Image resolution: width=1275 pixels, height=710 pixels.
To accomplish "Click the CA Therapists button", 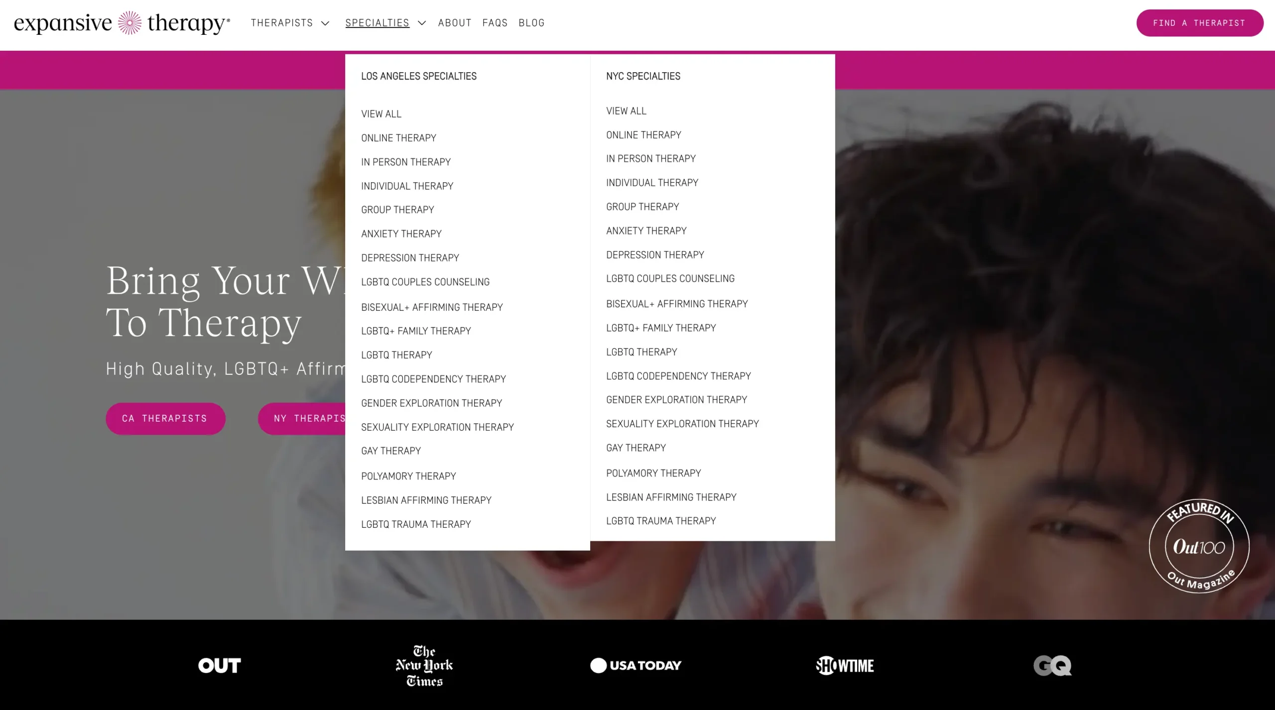I will coord(165,418).
